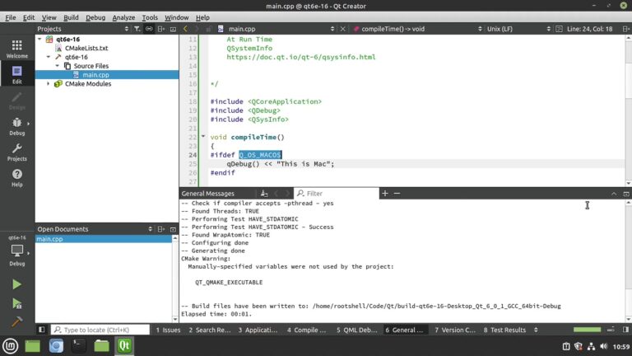
Task: Open kit selector qt6e-16 Debug
Action: click(17, 251)
